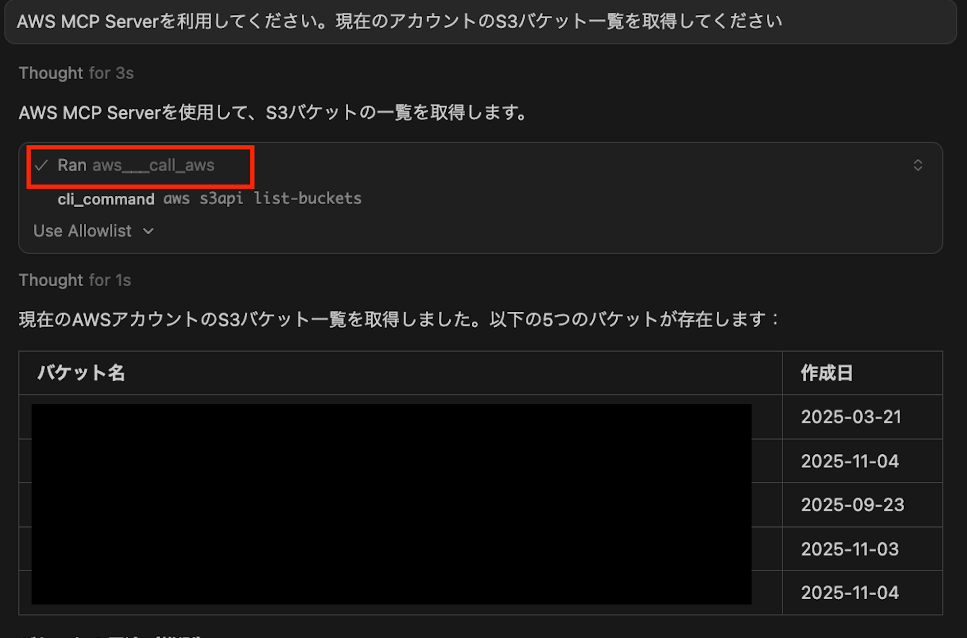Expand the Thought for 1s section
967x638 pixels.
[x=75, y=280]
